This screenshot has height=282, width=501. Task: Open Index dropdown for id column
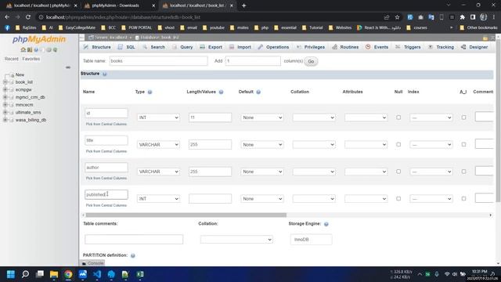click(x=431, y=117)
